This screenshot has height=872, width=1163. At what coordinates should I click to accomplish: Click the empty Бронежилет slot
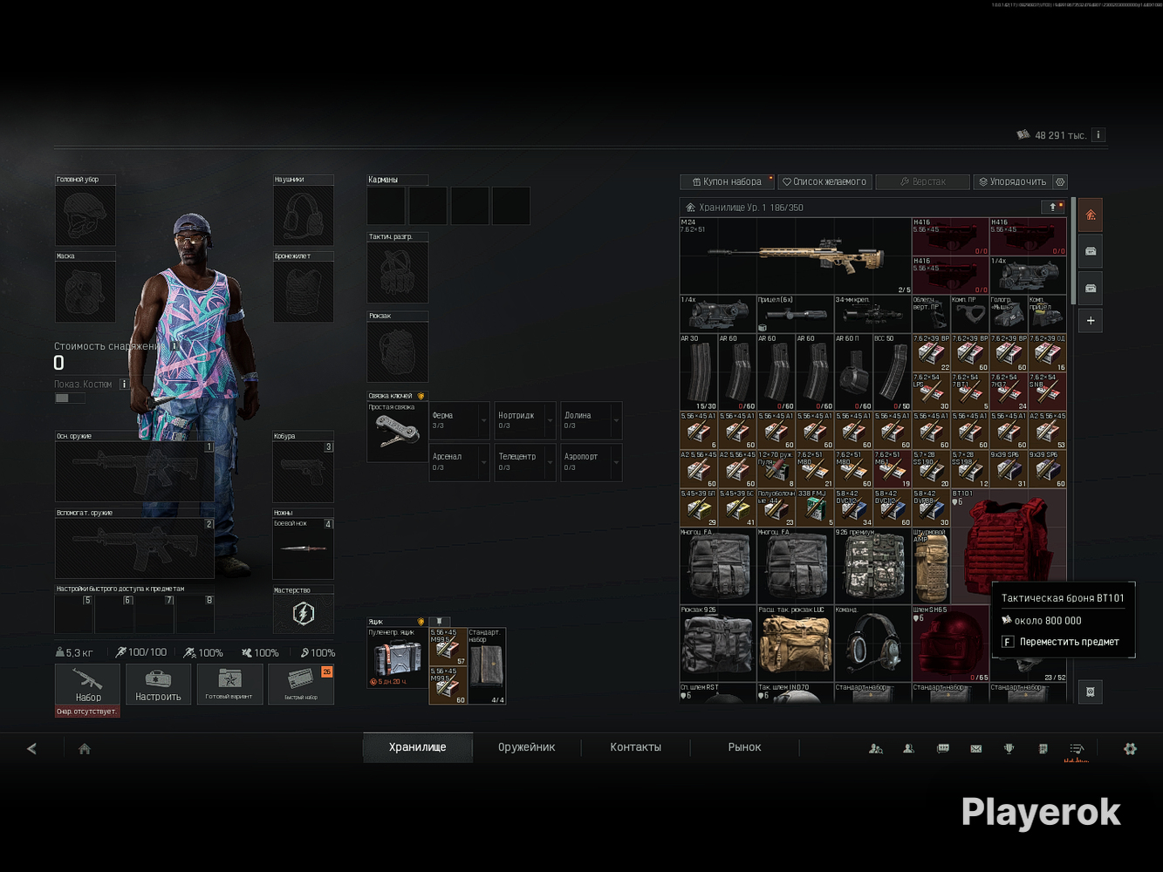[304, 292]
